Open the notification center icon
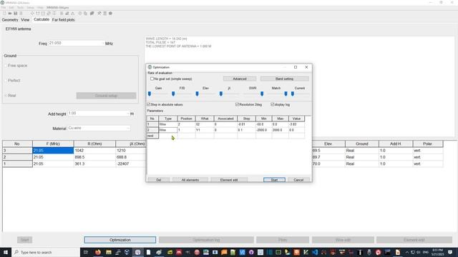Image resolution: width=458 pixels, height=257 pixels. 450,252
